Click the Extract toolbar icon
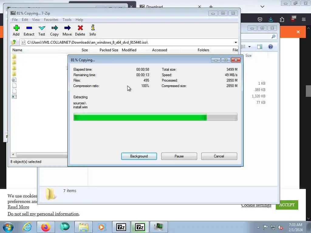This screenshot has width=311, height=233. click(29, 30)
